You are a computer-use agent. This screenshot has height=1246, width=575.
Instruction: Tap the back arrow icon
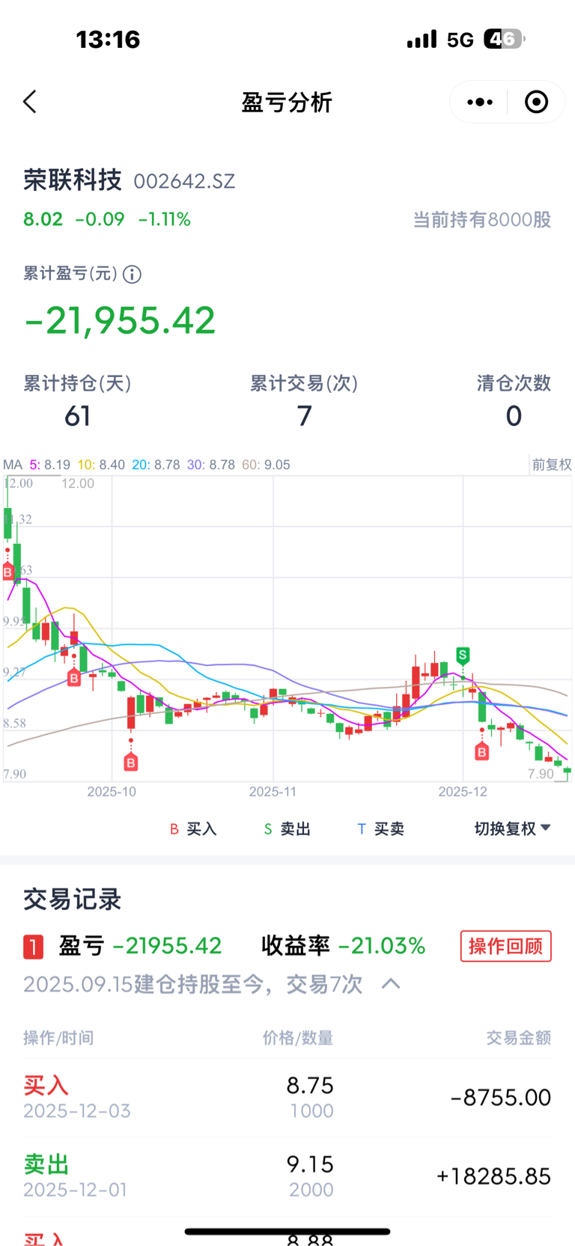[x=30, y=102]
